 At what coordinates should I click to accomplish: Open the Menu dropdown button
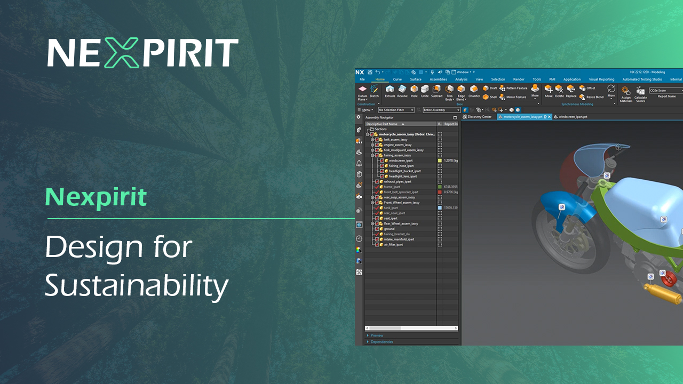[365, 110]
